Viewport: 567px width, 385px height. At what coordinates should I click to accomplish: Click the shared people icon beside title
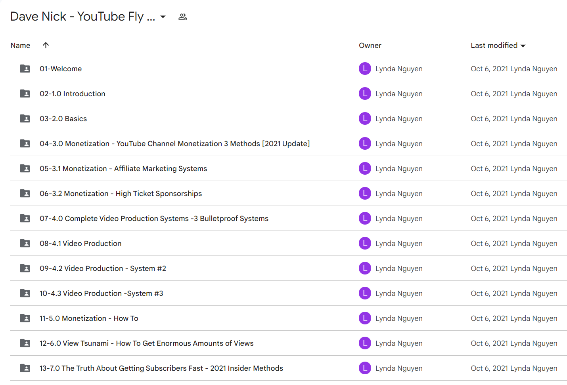(x=183, y=17)
